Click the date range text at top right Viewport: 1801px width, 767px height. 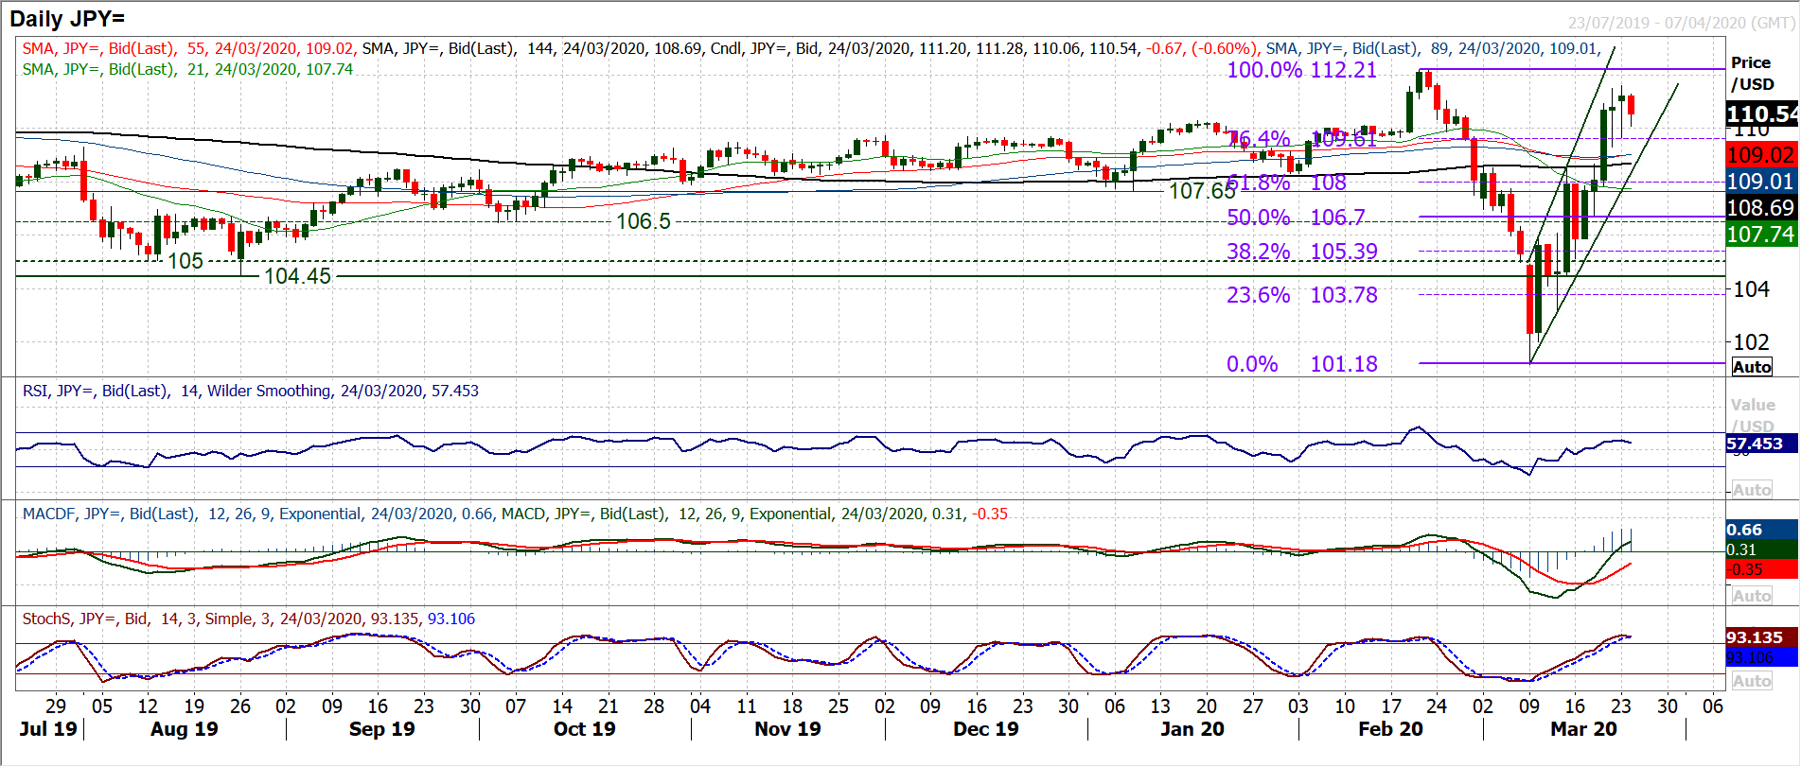pyautogui.click(x=1682, y=23)
